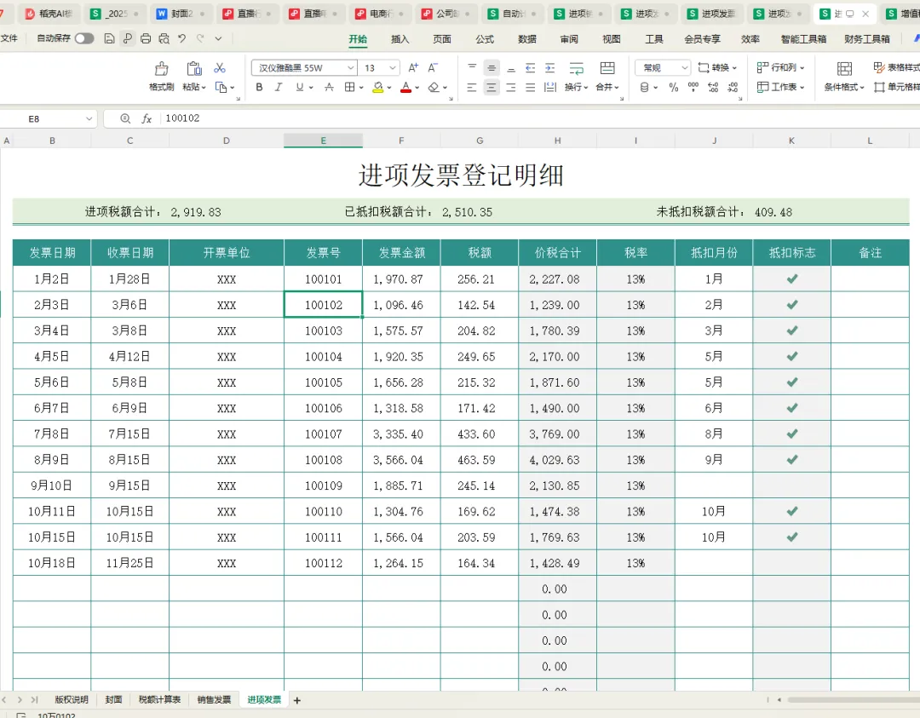Click the increase indent icon
Viewport: 920px width, 718px height.
pyautogui.click(x=549, y=68)
